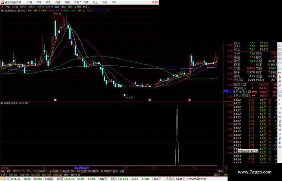282x181 pixels.
Task: Click the RSI icon in right toolbar
Action: coord(280,72)
